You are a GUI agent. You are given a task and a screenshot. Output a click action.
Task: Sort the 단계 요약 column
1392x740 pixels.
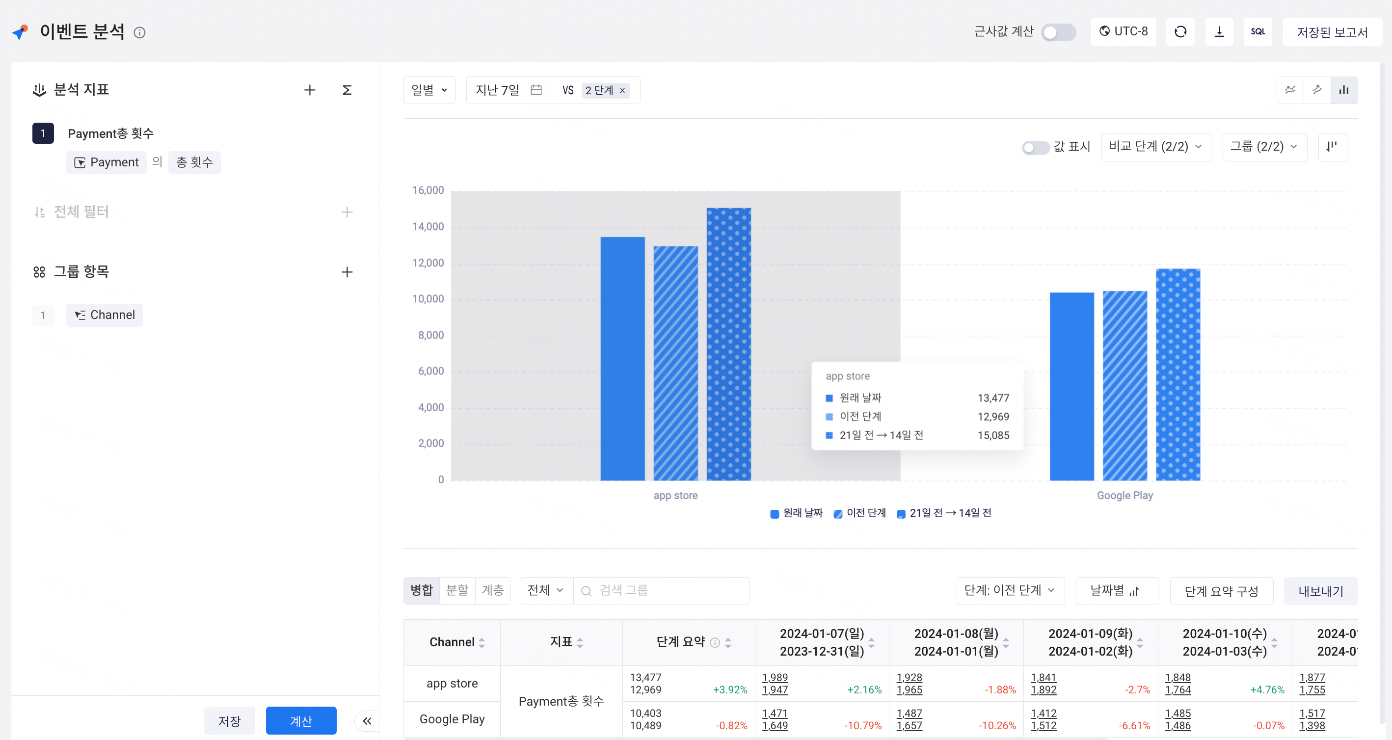tap(728, 643)
